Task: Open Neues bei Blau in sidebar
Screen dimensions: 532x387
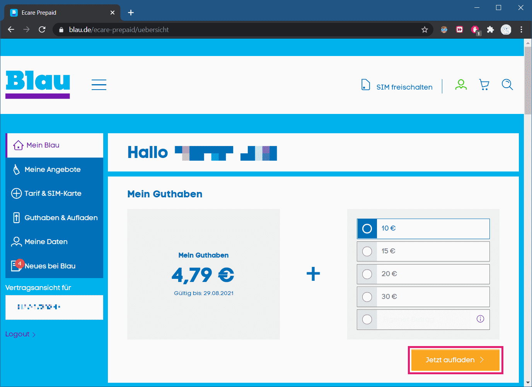Action: [55, 266]
